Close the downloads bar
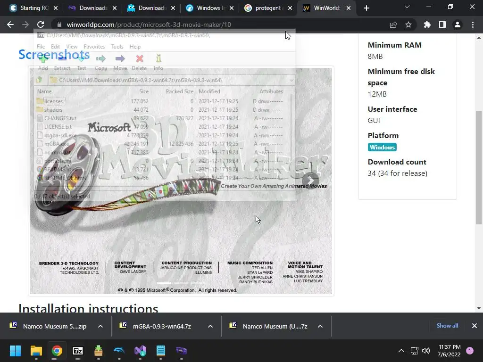This screenshot has height=362, width=483. (475, 326)
